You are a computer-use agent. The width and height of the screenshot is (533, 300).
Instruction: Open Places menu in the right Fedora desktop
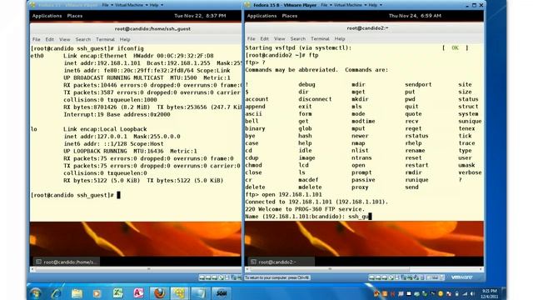290,16
